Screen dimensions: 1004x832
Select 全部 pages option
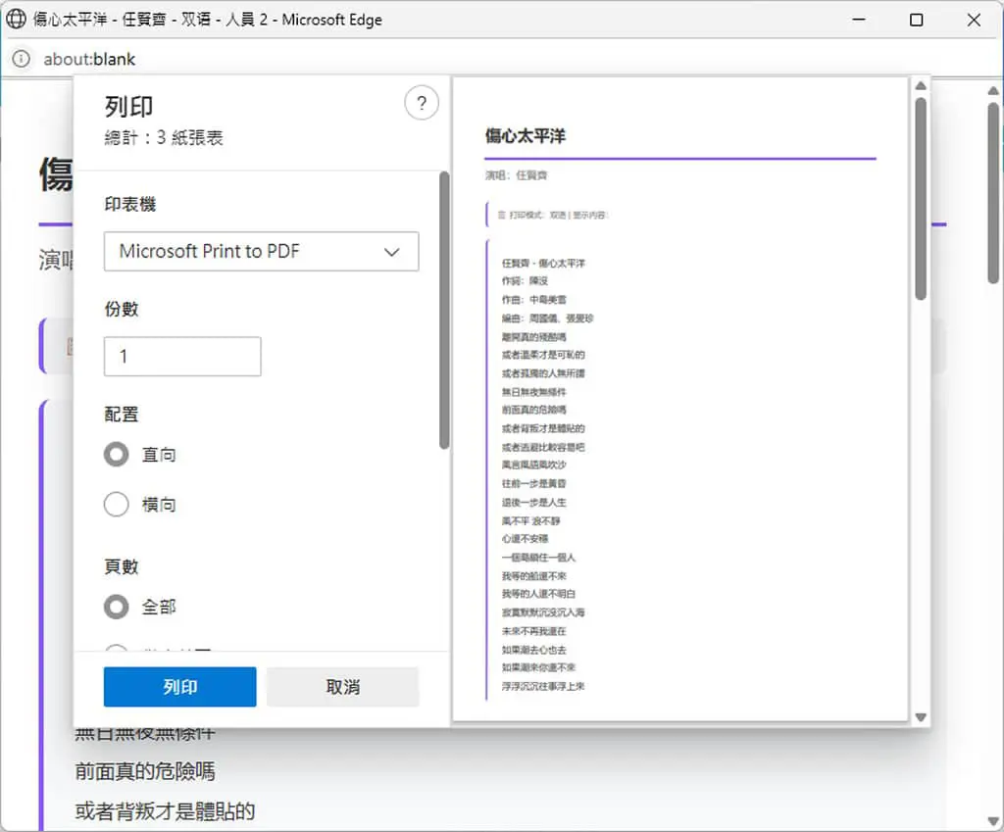tap(117, 607)
